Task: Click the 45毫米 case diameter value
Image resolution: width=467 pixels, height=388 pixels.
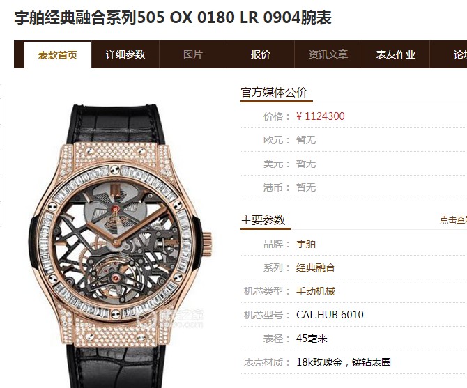Action: coord(312,339)
